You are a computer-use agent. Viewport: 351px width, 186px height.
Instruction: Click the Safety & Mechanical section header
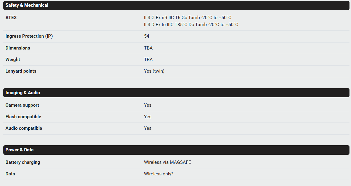point(27,5)
